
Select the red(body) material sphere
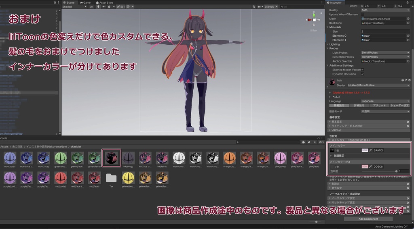click(x=61, y=178)
